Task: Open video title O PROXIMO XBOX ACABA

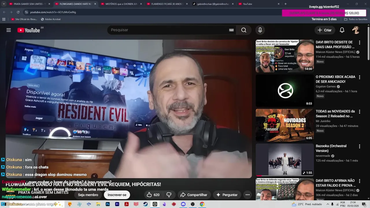Action: click(x=336, y=79)
